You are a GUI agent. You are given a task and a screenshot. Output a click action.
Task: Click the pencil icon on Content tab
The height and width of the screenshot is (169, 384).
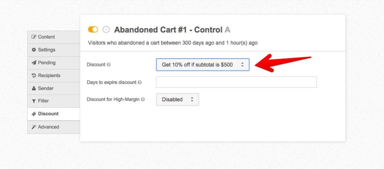point(34,37)
